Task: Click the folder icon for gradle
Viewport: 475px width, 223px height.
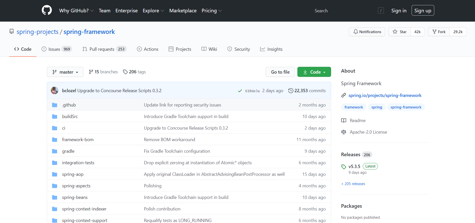Action: pos(55,151)
